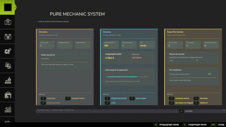Open the storage shed sidebar icon

pyautogui.click(x=8, y=95)
